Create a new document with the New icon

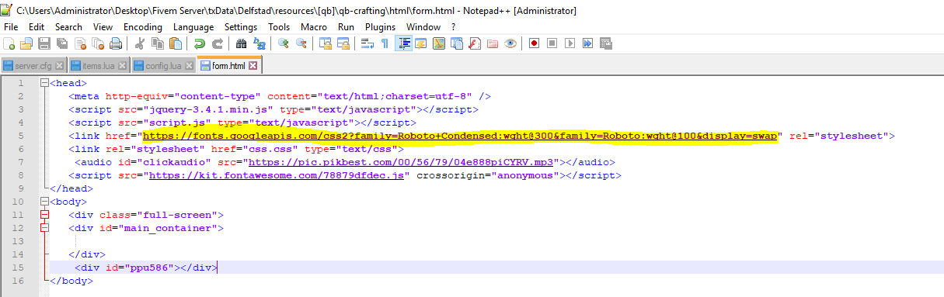pos(9,43)
